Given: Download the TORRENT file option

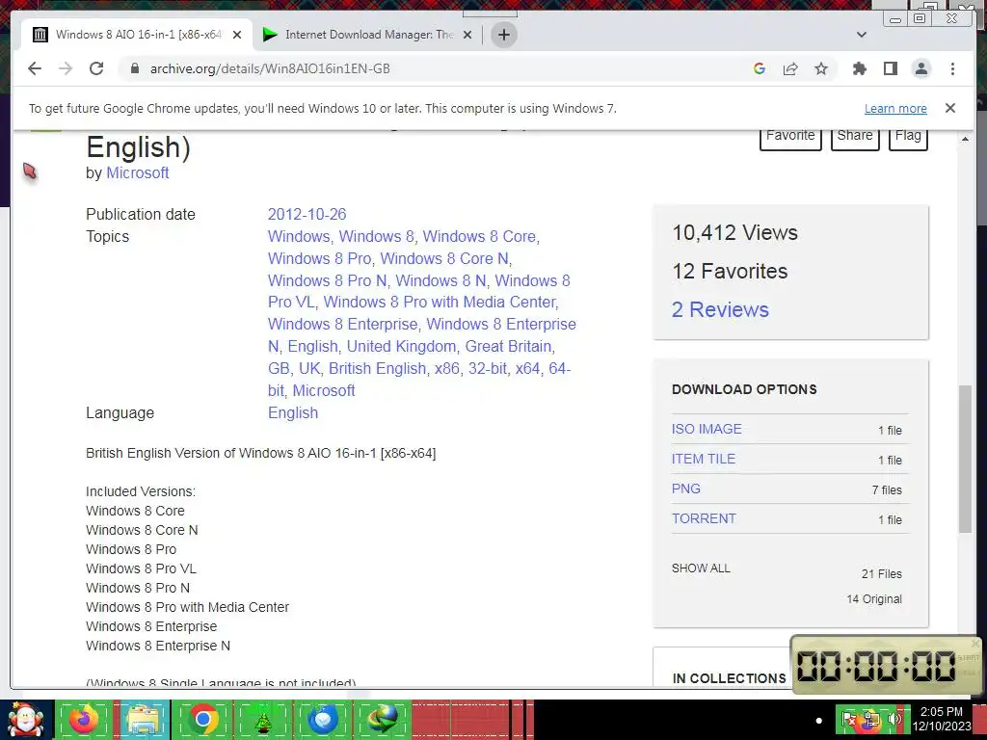Looking at the screenshot, I should pos(704,518).
